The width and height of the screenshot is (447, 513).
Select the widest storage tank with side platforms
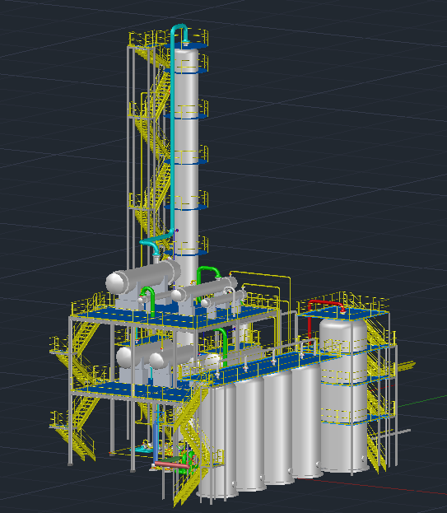[x=343, y=394]
